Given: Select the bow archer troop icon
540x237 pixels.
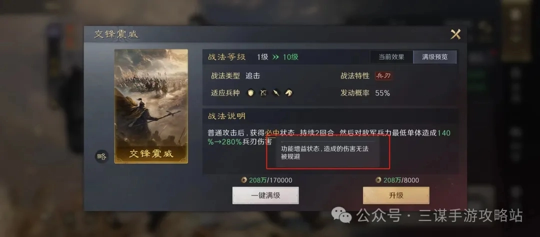Looking at the screenshot, I should (263, 93).
